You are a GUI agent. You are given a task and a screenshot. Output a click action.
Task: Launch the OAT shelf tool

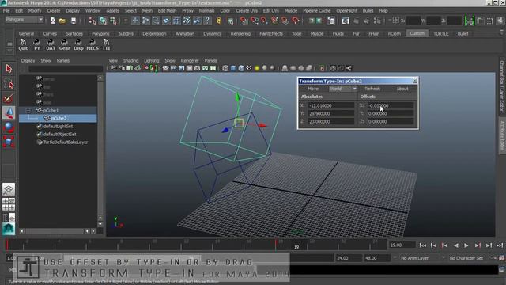pos(51,44)
